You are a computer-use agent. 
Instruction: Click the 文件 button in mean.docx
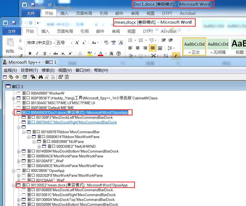pyautogui.click(x=12, y=31)
